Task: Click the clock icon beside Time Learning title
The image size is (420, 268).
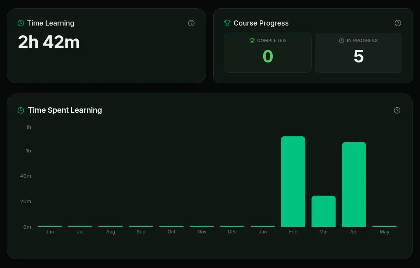Action: [20, 23]
